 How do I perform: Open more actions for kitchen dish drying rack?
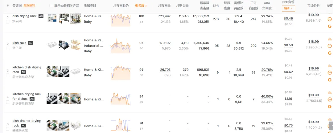330,73
